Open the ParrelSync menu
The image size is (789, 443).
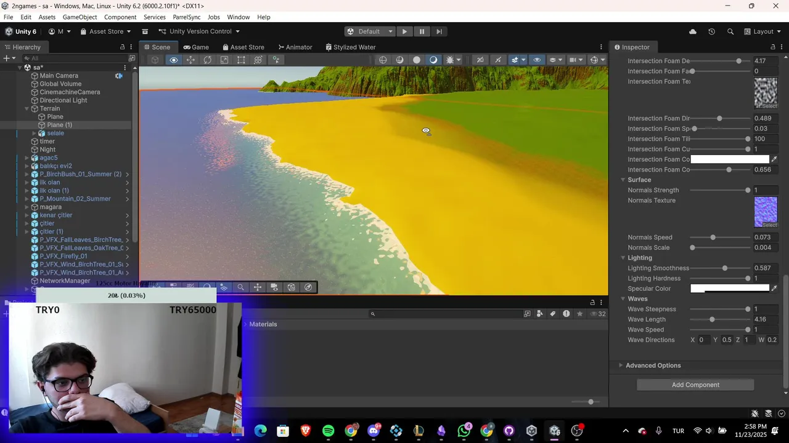186,17
